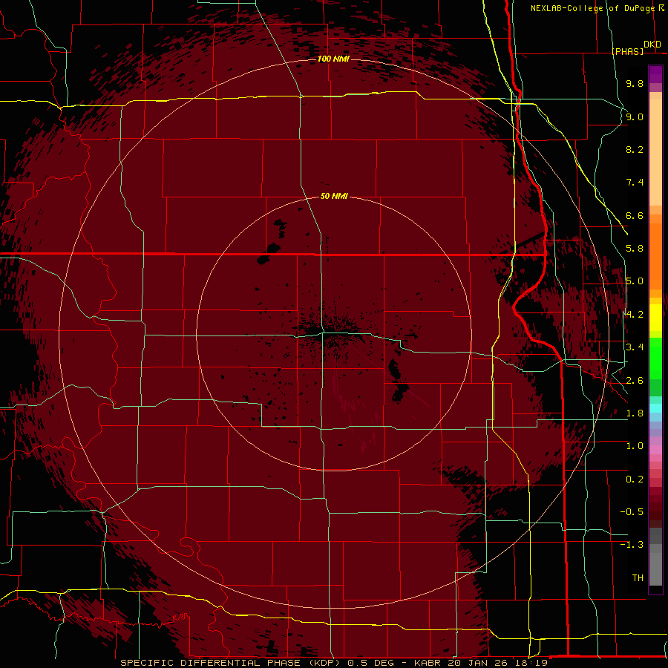The height and width of the screenshot is (668, 668).
Task: Click the 50 NMI range ring label
Action: click(x=334, y=196)
